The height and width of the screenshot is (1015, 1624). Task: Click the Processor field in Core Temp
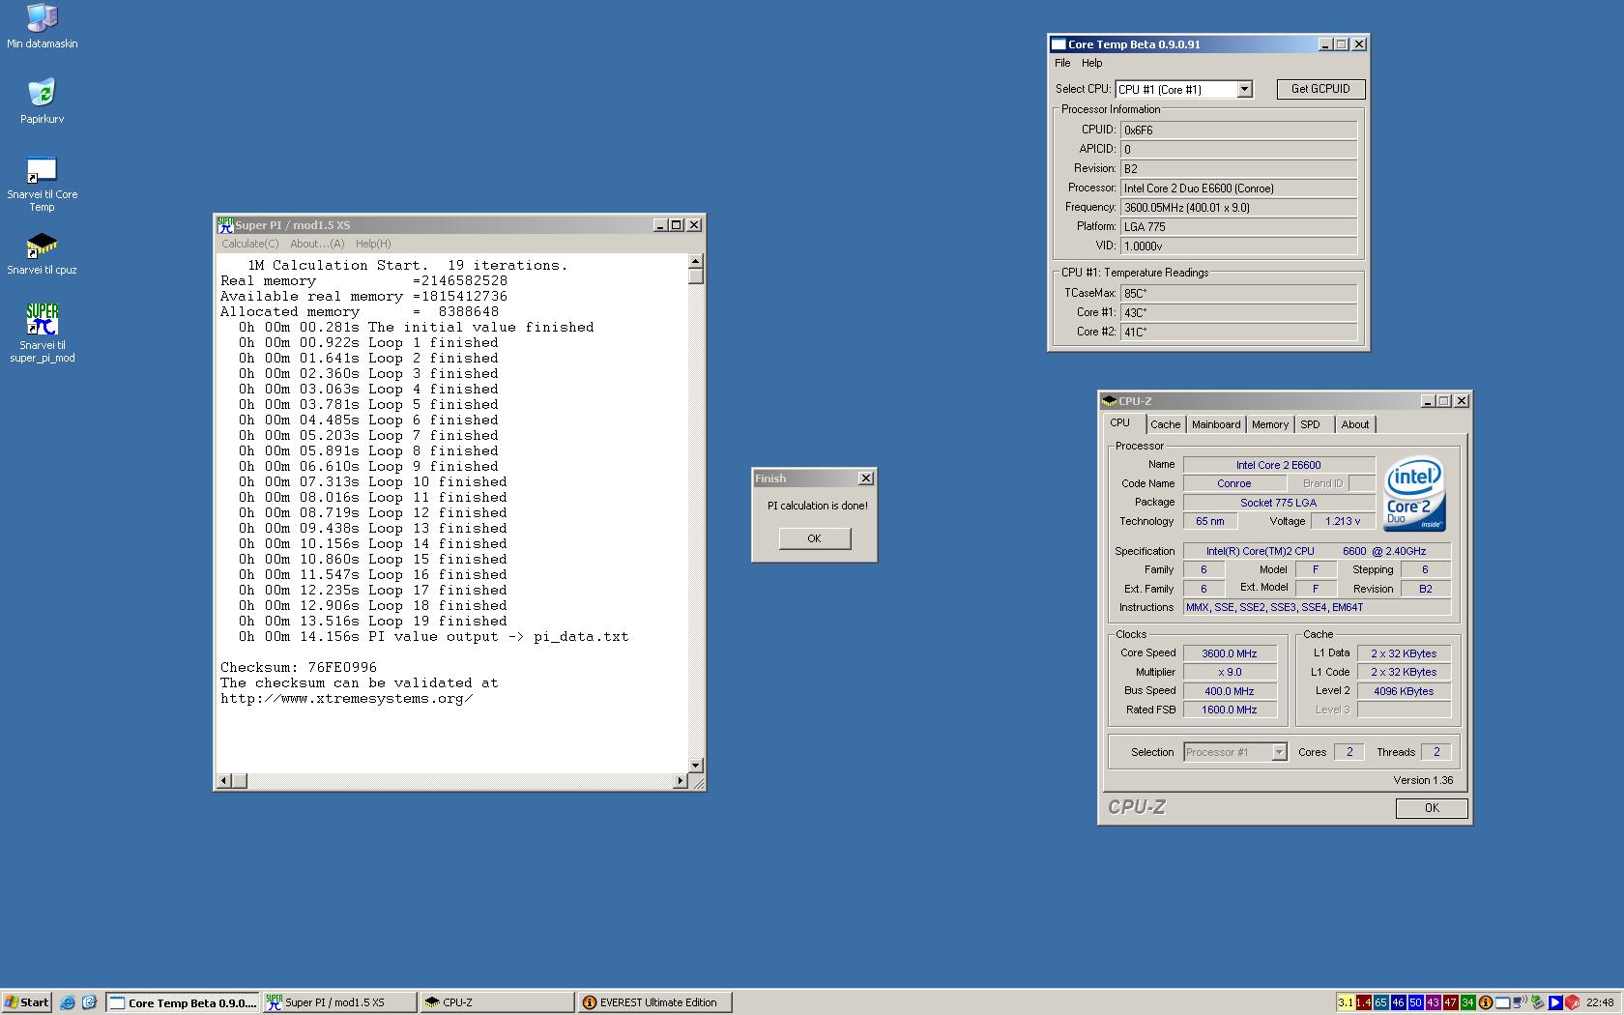[x=1238, y=188]
